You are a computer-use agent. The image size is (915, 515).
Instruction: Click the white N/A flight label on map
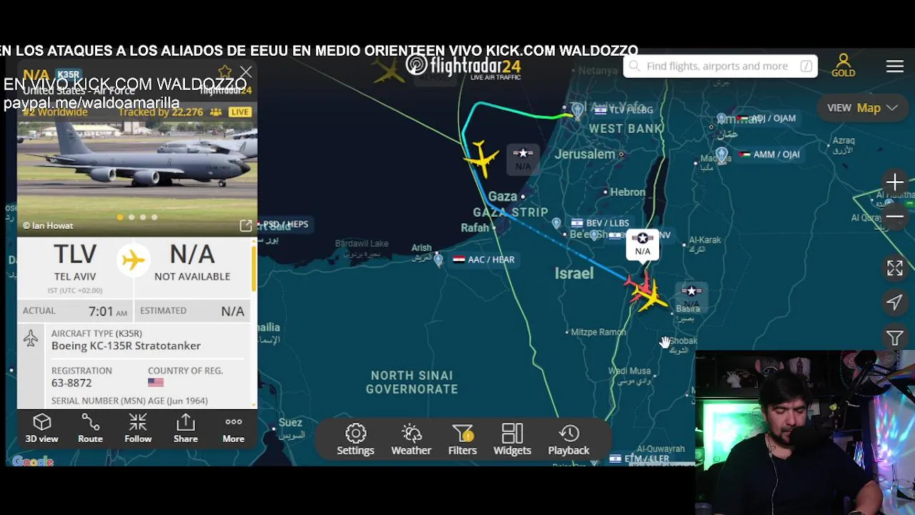pos(643,244)
